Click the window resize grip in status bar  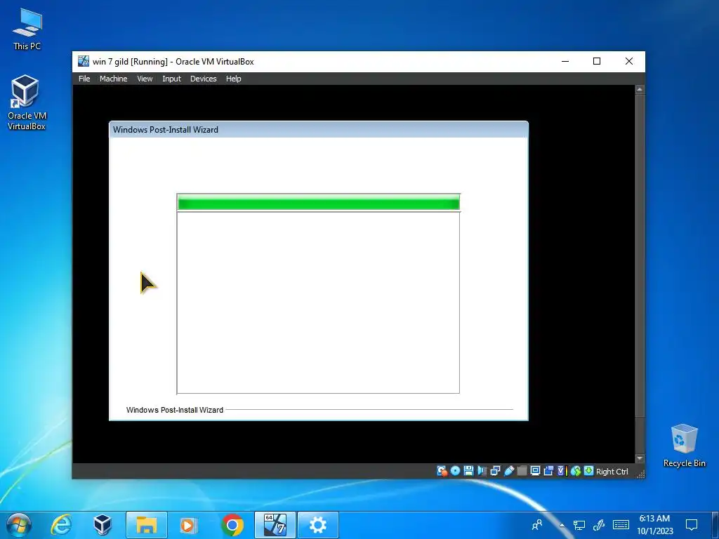point(640,474)
